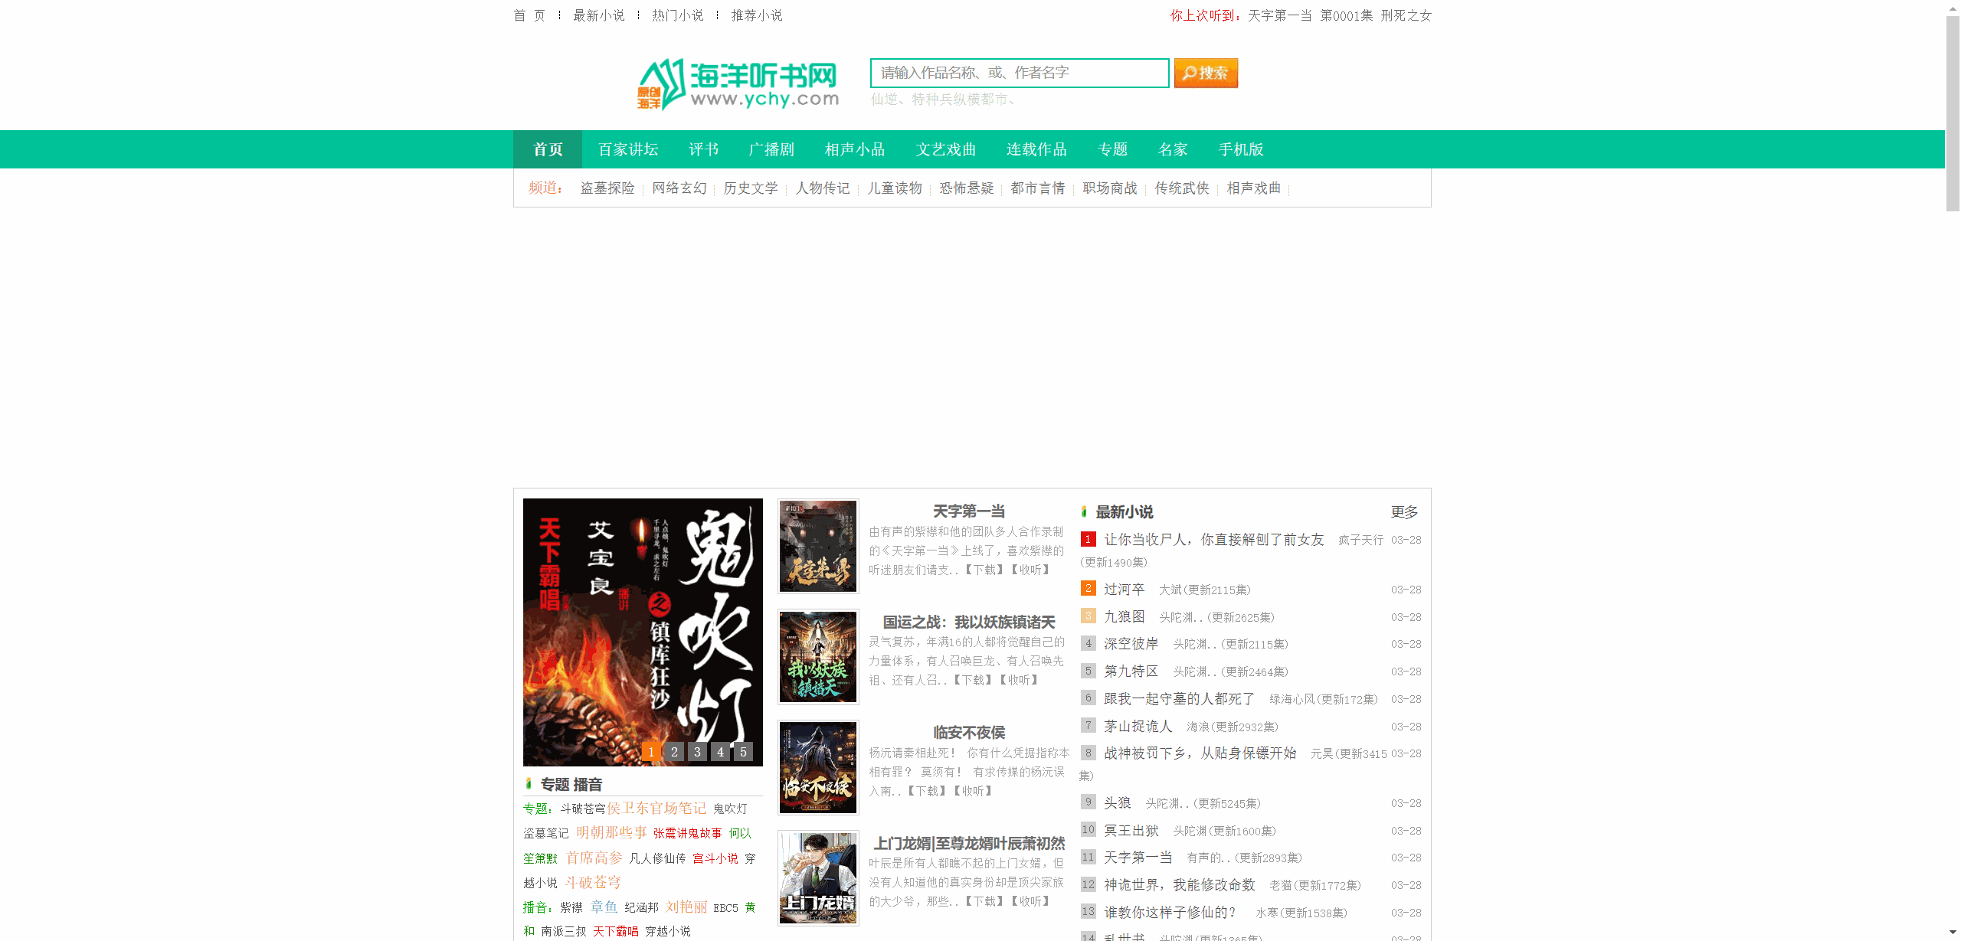Click the 更多 link for latest novels
Viewport: 1961px width, 941px height.
click(1406, 513)
